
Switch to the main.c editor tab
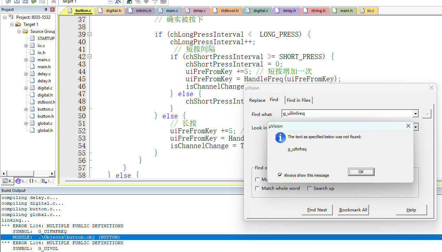pyautogui.click(x=169, y=11)
